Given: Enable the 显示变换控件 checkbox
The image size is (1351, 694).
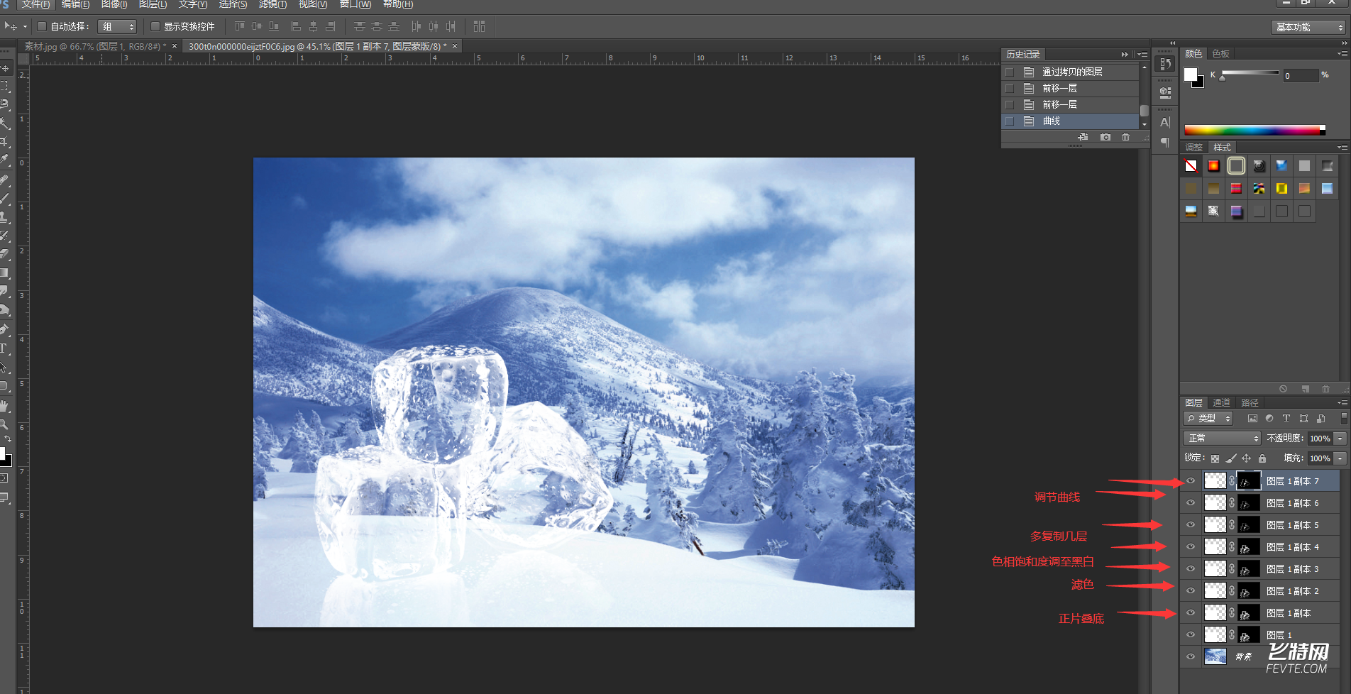Looking at the screenshot, I should (155, 26).
